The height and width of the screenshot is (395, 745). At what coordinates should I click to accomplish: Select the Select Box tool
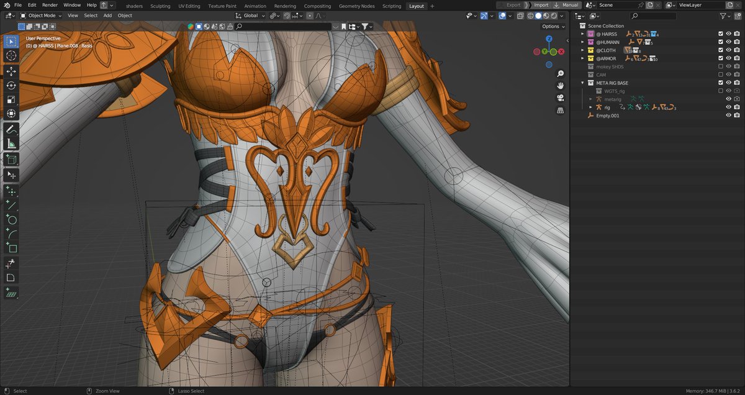(11, 42)
